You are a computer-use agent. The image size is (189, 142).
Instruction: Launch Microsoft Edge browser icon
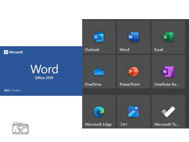[x=99, y=112]
